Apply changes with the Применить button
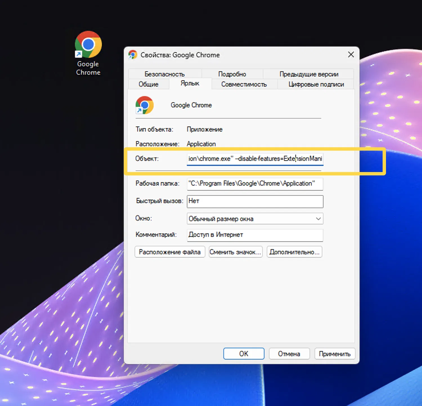422x406 pixels. 335,354
